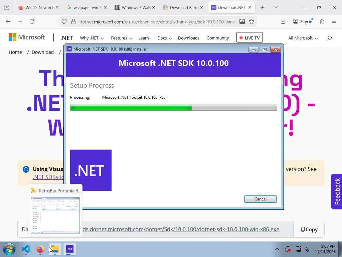This screenshot has width=342, height=257.
Task: Cancel the .NET SDK installation
Action: pyautogui.click(x=261, y=199)
